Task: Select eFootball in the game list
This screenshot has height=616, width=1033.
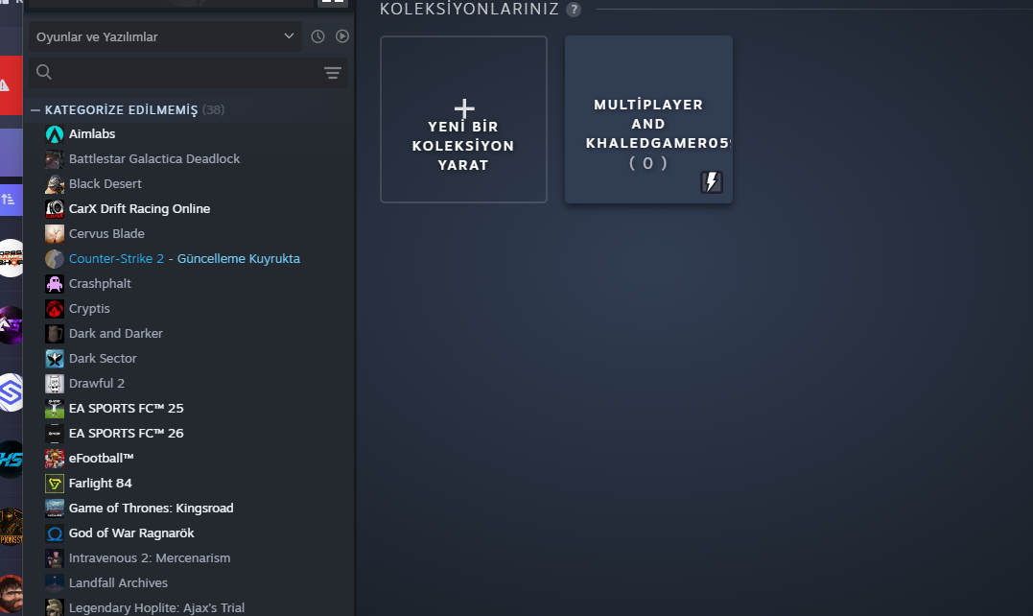Action: click(102, 459)
